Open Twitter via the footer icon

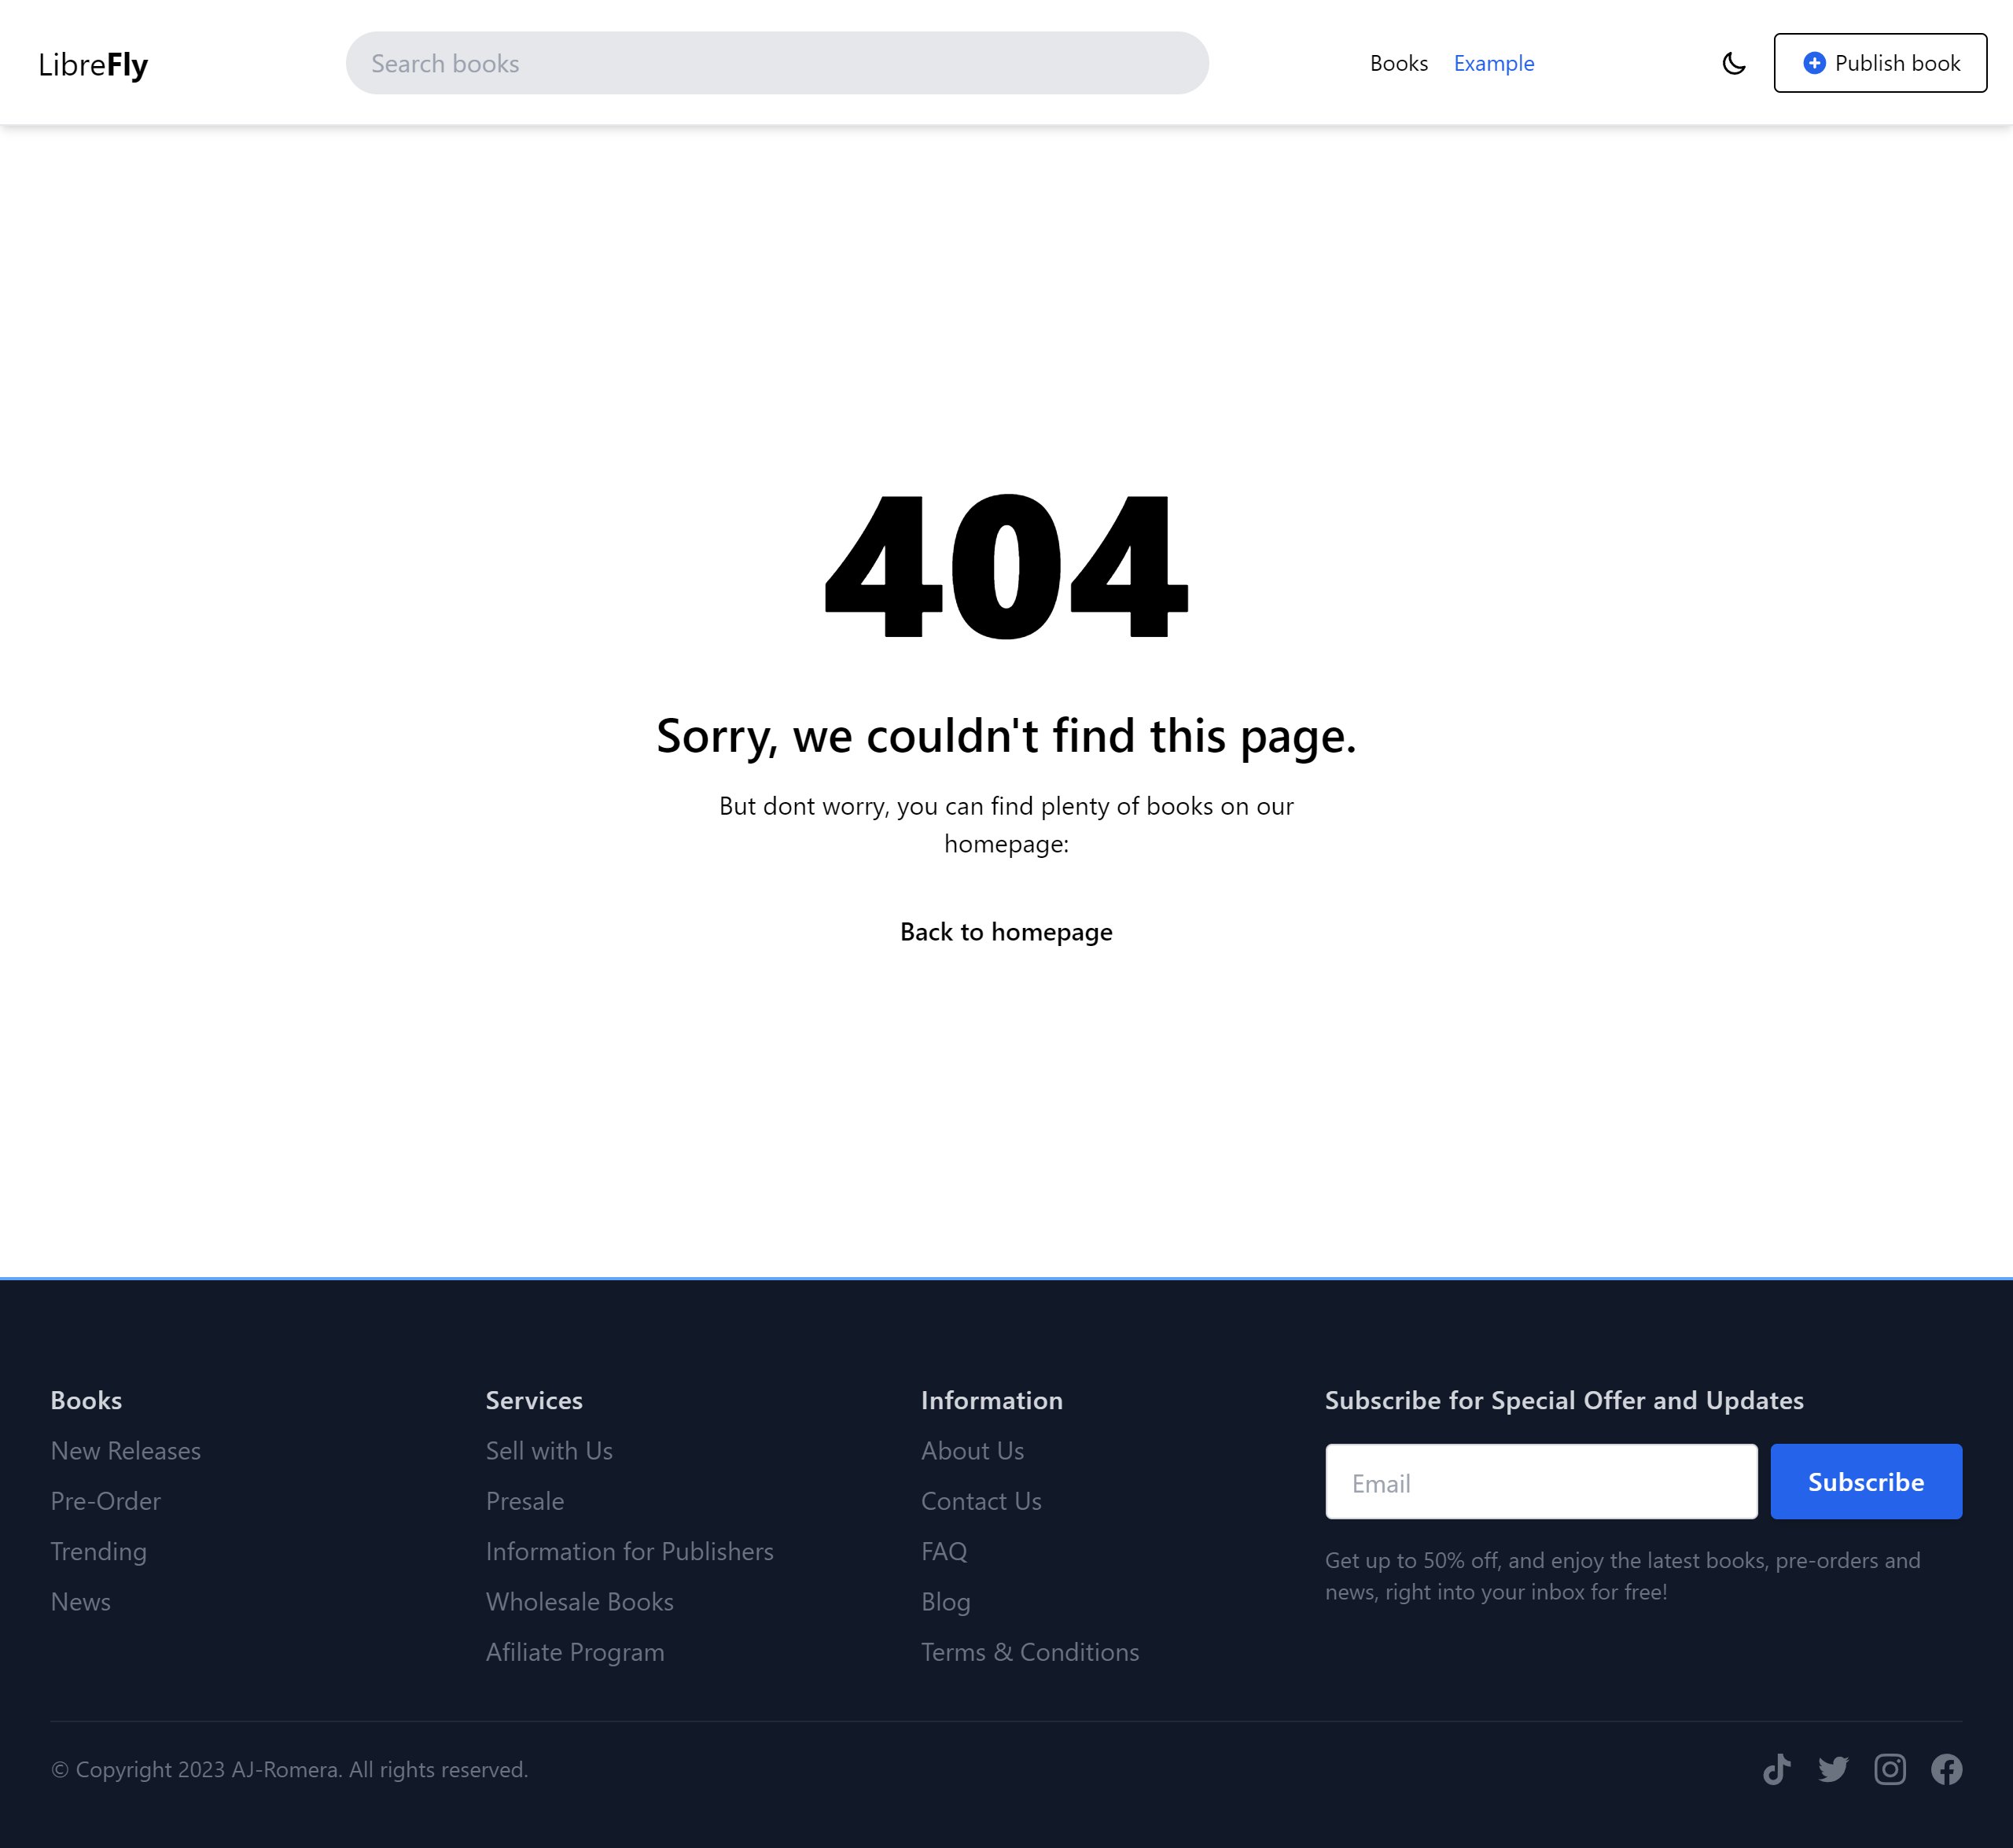1833,1769
